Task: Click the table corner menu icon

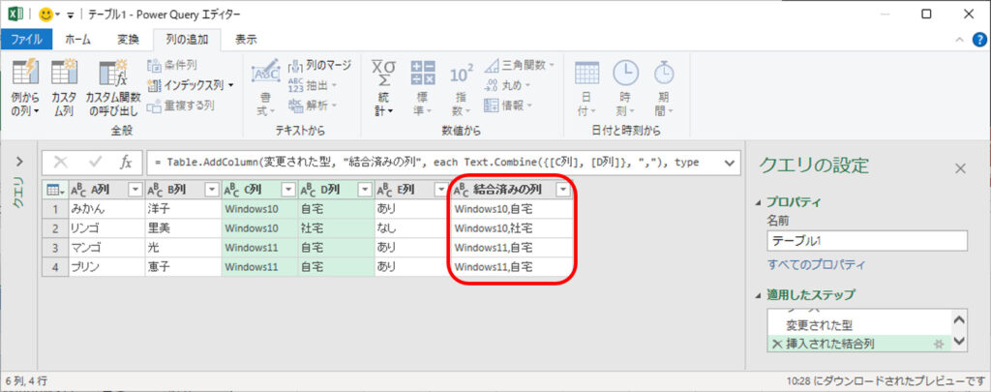Action: 55,189
